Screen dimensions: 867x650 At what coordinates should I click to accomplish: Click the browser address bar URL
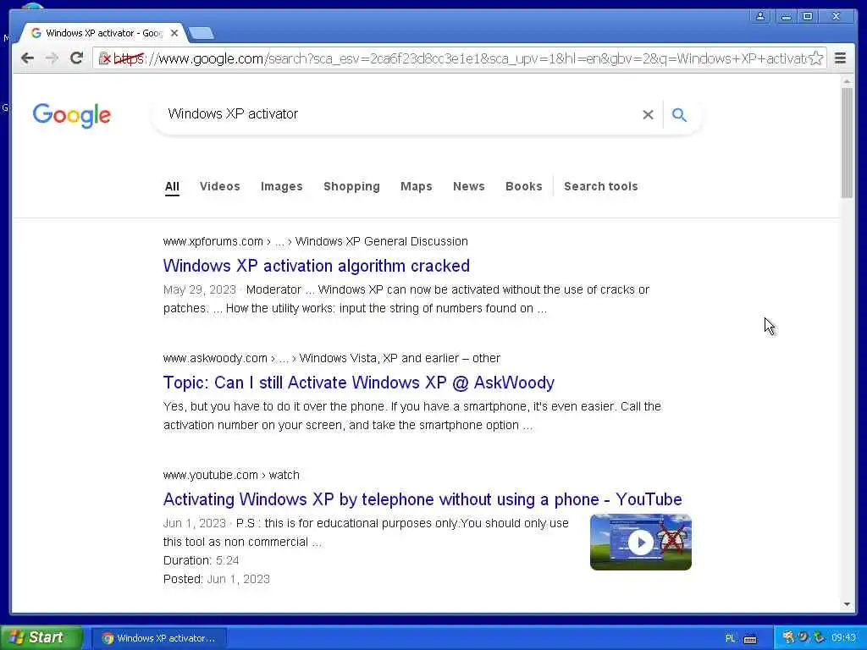click(x=459, y=58)
